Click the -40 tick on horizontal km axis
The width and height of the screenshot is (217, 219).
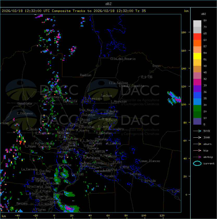pyautogui.click(x=17, y=216)
